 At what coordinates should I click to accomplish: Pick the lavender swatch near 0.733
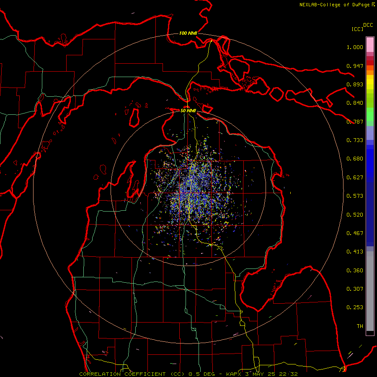[370, 133]
